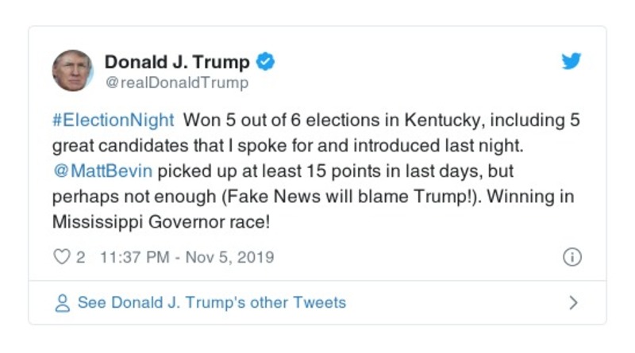Click the like count number 2
Viewport: 635px width, 353px height.
(x=81, y=257)
